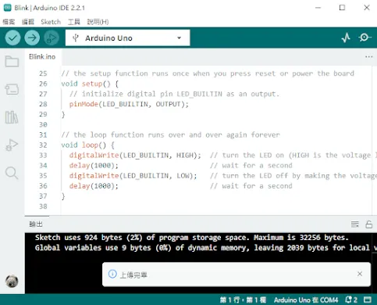Click line number 35 in the gutter

(43, 176)
